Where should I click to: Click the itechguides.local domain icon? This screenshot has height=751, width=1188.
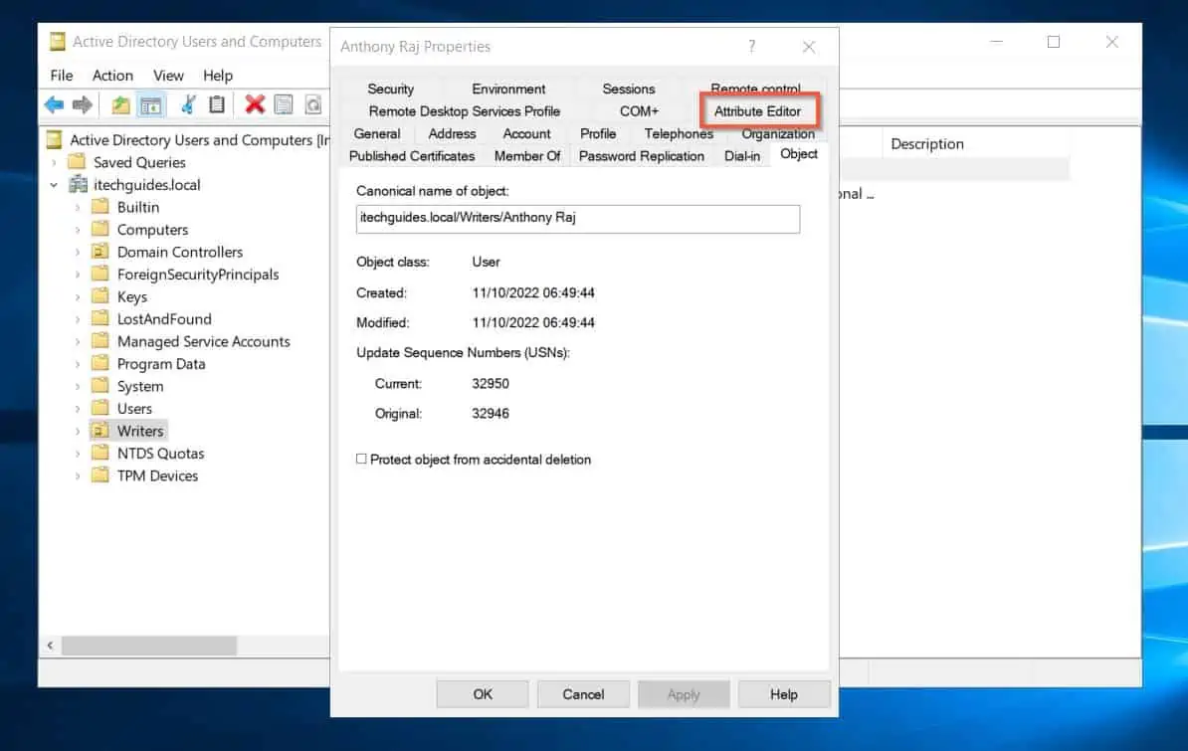pos(78,185)
